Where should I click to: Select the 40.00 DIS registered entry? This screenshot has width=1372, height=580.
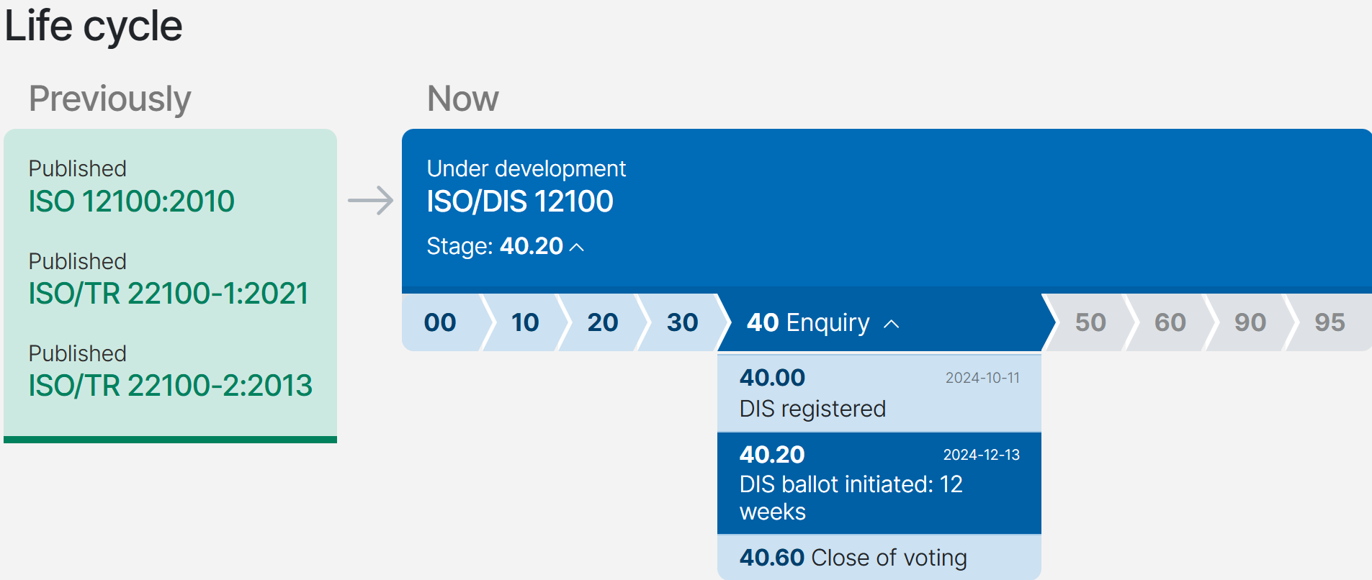[x=879, y=392]
